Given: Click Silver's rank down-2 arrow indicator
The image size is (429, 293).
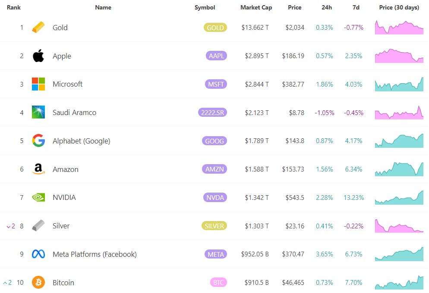Looking at the screenshot, I should point(11,226).
